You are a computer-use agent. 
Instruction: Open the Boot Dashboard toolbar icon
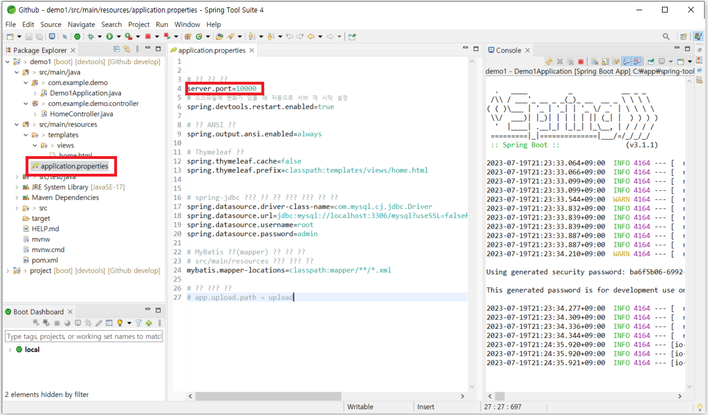[77, 36]
